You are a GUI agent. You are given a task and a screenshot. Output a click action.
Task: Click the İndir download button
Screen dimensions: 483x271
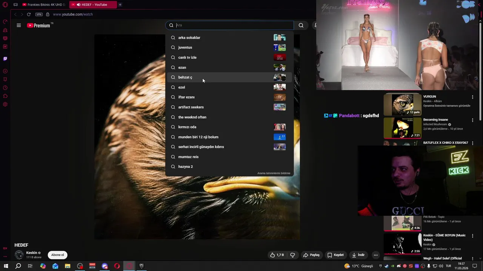[358, 255]
